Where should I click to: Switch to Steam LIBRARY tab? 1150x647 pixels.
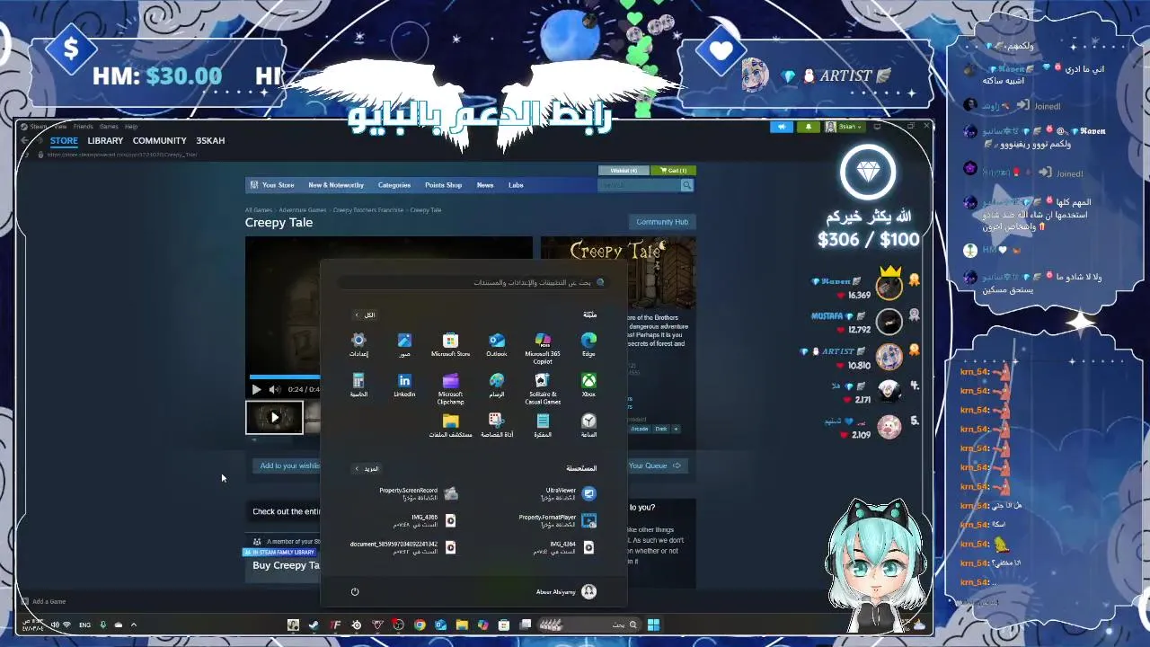tap(105, 140)
